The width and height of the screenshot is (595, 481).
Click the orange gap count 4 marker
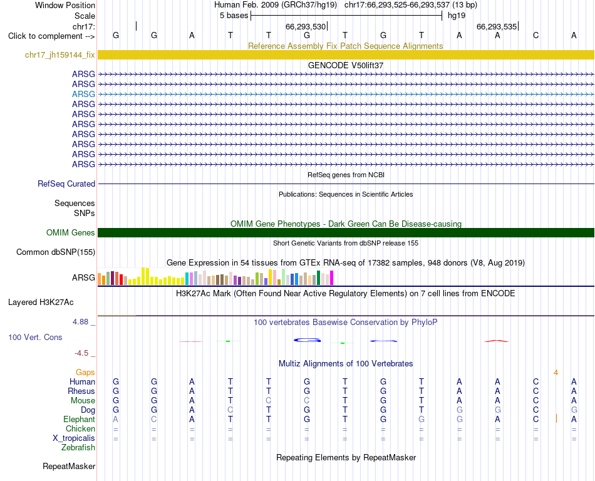coord(556,373)
